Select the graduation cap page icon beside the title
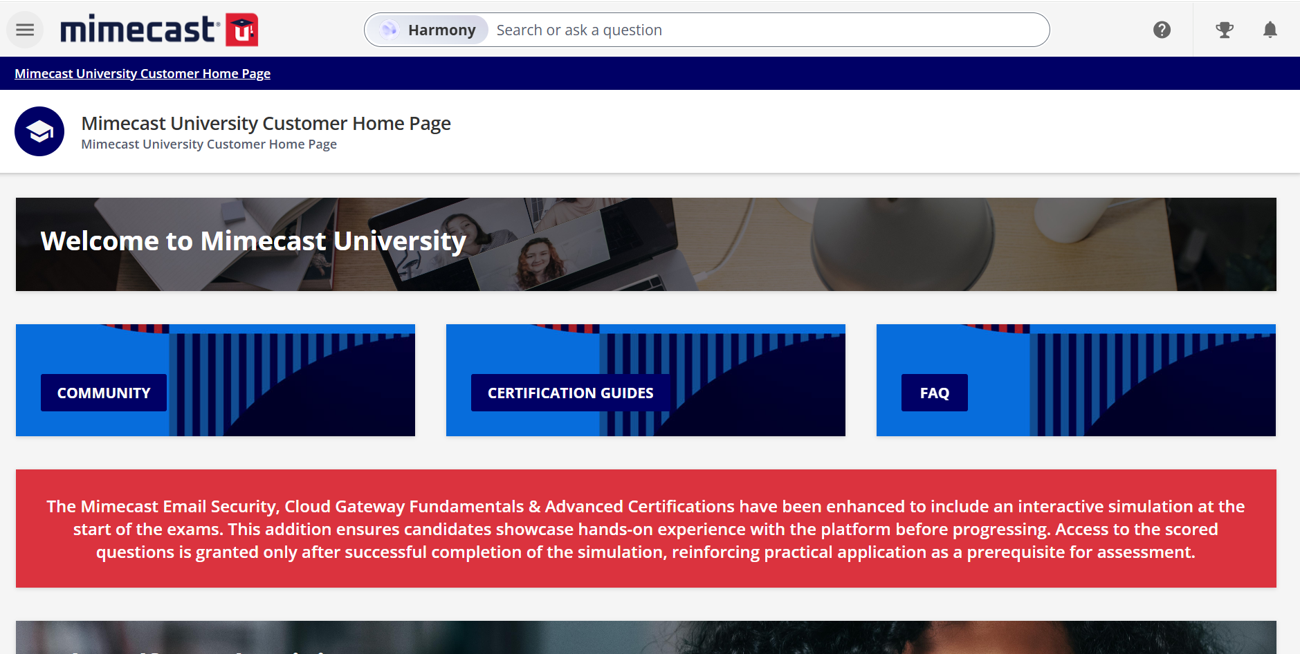Screen dimensions: 1300x654 (x=39, y=131)
